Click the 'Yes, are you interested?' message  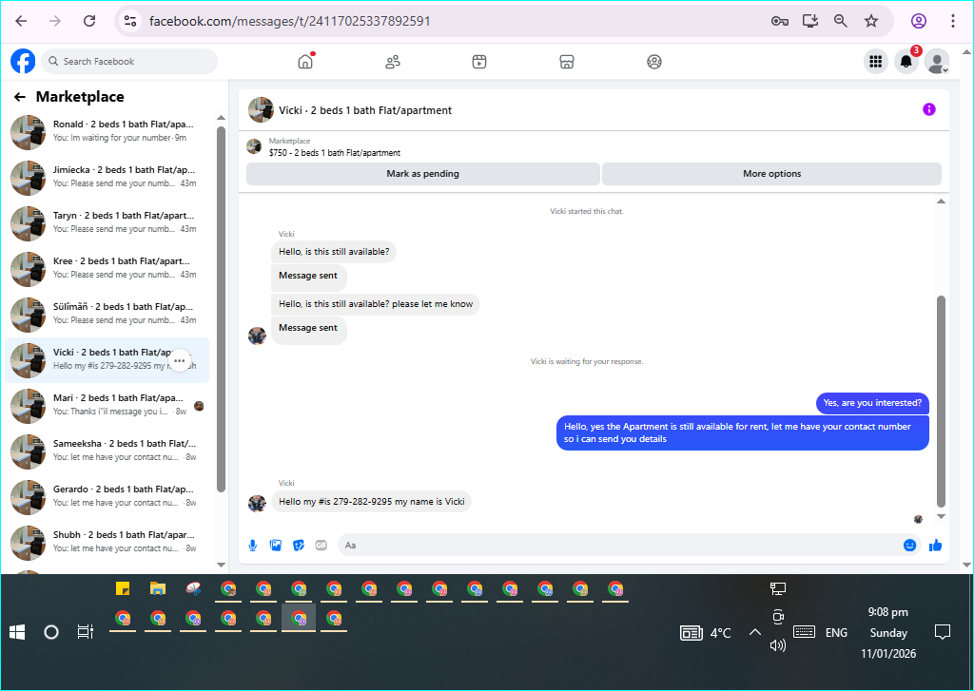coord(872,403)
